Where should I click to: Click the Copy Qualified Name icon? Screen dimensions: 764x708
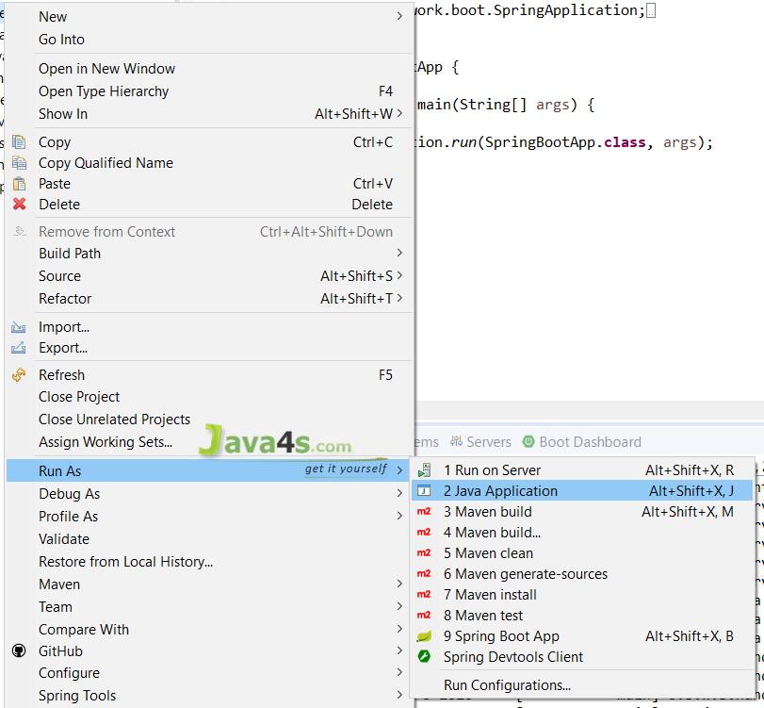pyautogui.click(x=19, y=163)
